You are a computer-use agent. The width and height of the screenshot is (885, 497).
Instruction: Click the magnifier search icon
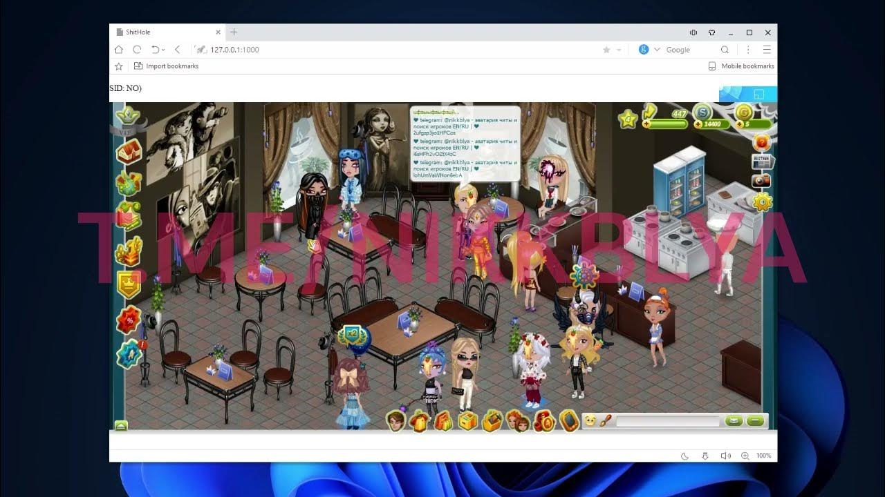[x=725, y=50]
